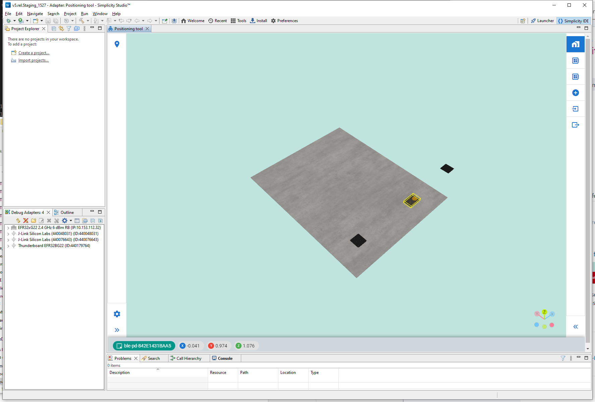Collapse the side panel using the chevron arrows
The height and width of the screenshot is (402, 595).
point(576,326)
